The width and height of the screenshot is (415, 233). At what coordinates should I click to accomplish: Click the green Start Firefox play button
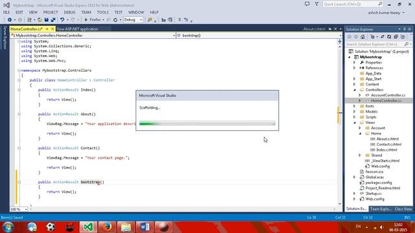click(86, 20)
